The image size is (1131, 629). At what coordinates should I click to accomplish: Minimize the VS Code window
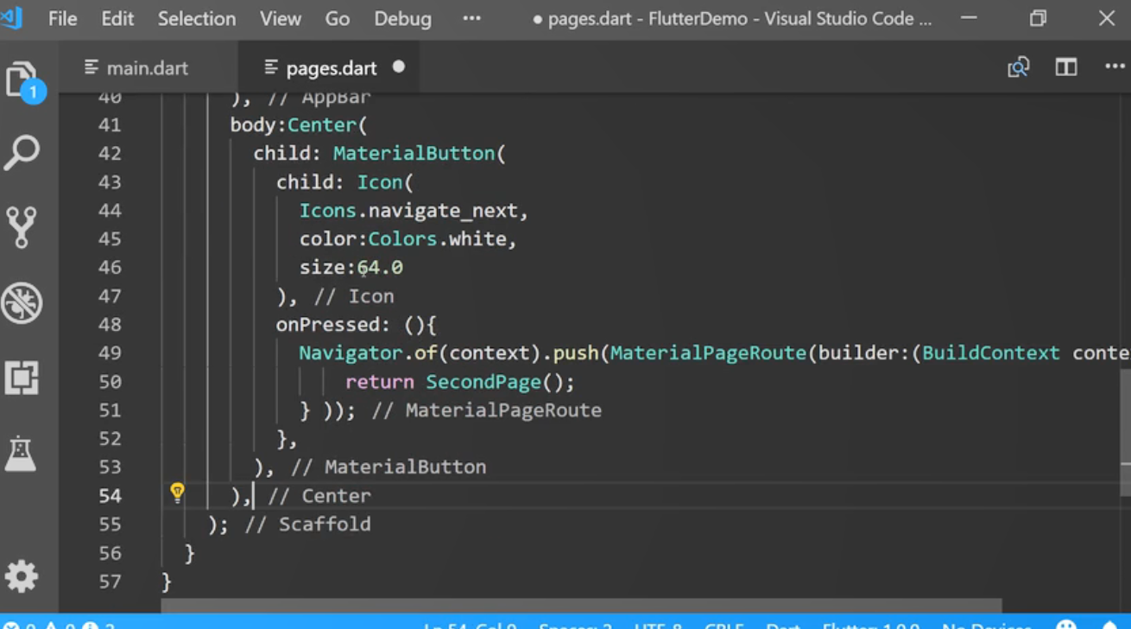969,18
